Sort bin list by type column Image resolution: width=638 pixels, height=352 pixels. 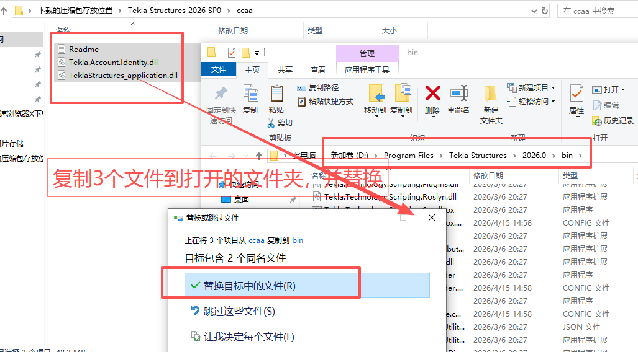[x=570, y=176]
